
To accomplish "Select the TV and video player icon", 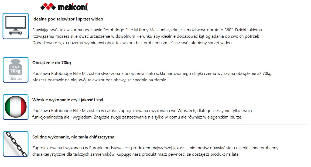I will [16, 26].
